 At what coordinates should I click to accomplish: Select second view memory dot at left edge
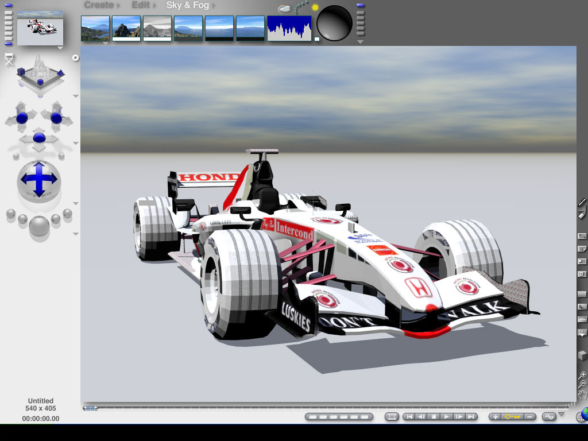point(8,13)
